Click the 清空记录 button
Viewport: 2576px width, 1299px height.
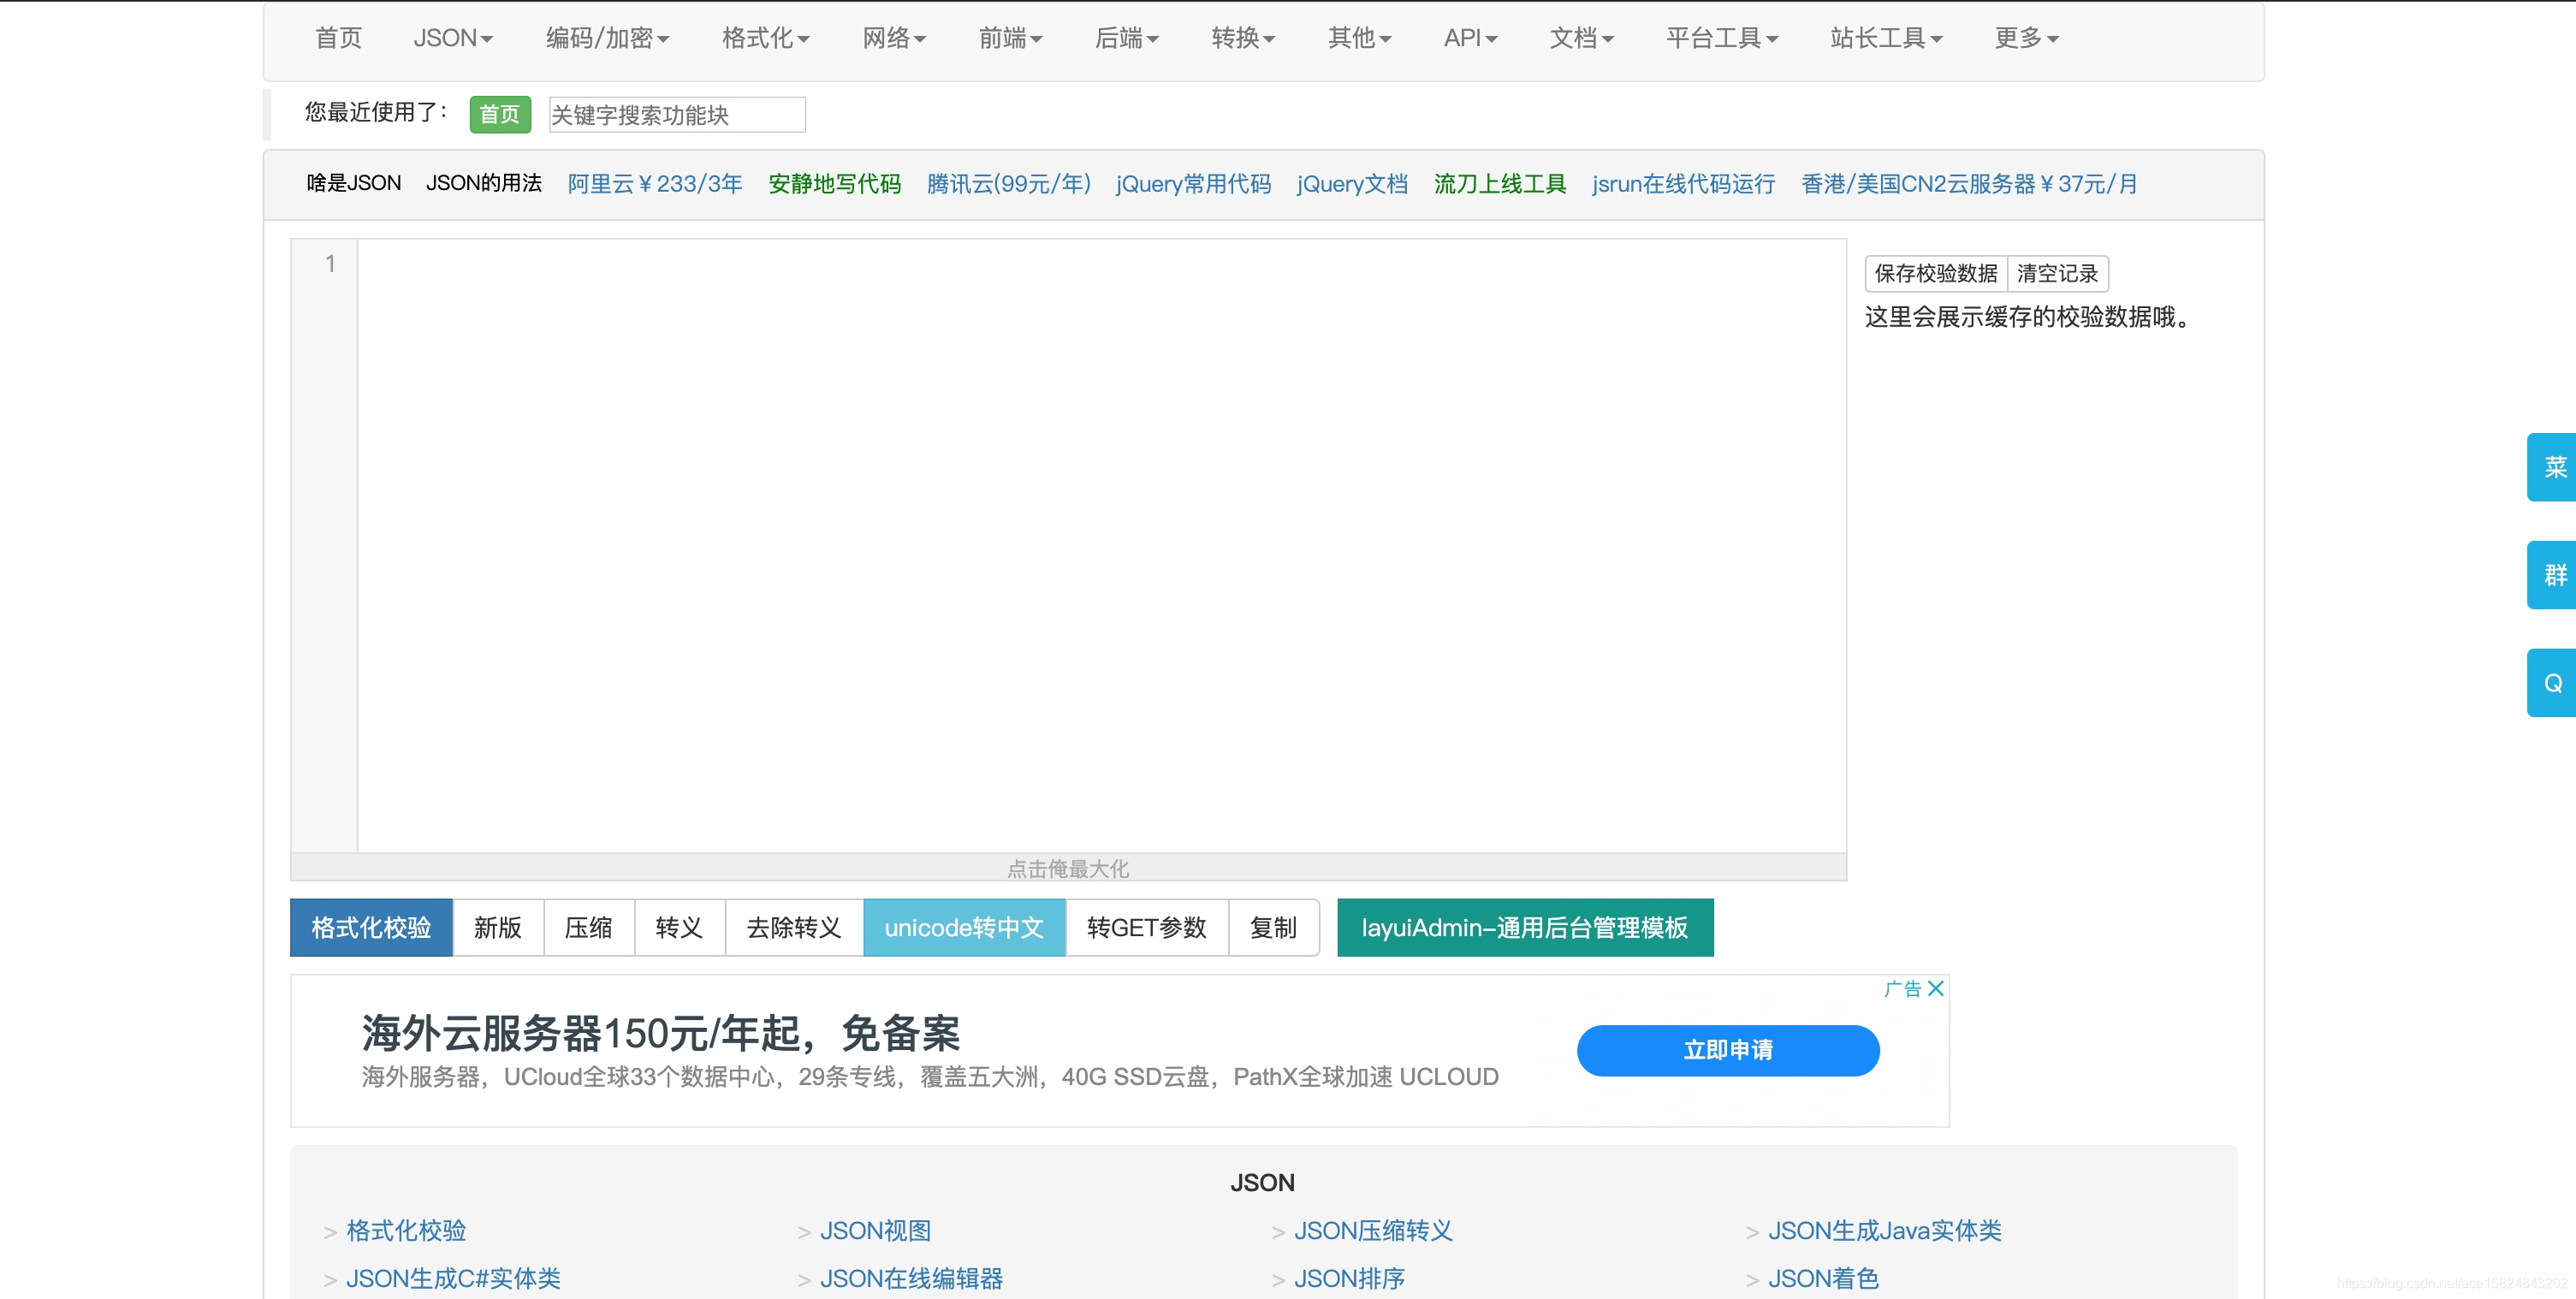[2058, 273]
